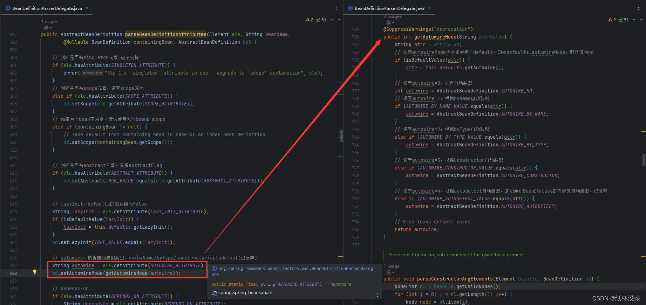Open inlay dropdown under '3 usages' hint
Viewport: 646px width, 305px height.
[390, 23]
